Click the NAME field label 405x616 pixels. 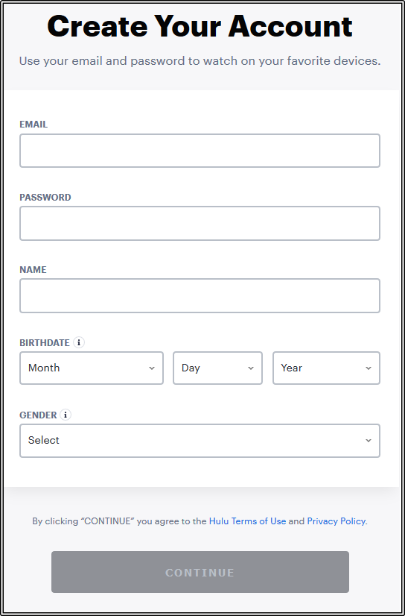(x=33, y=270)
